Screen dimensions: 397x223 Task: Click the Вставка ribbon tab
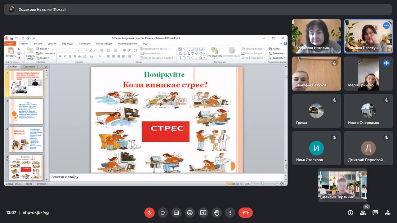[38, 44]
